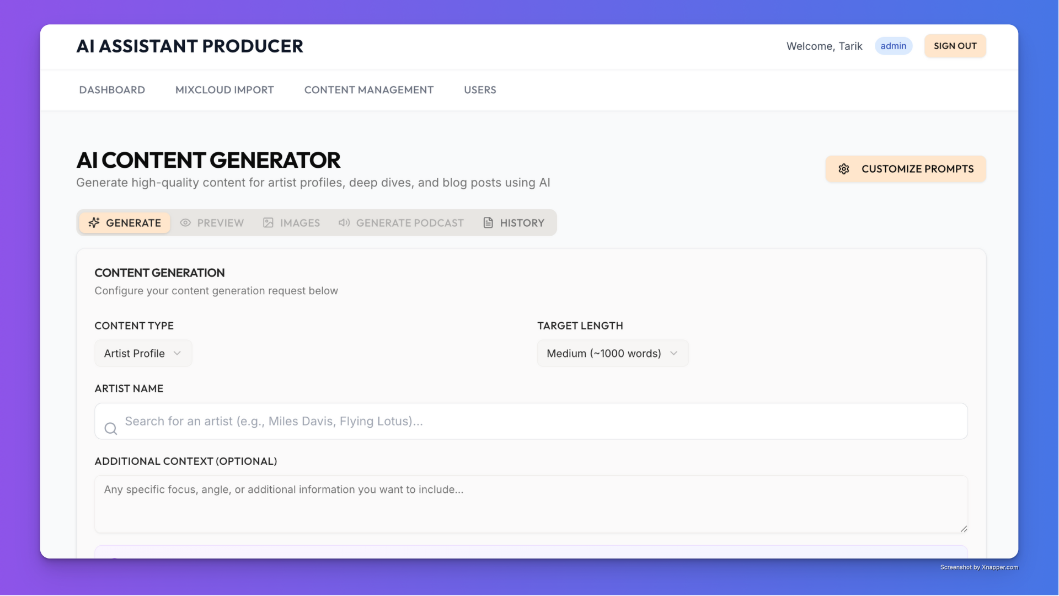Screen dimensions: 1059x596
Task: Click the Customize Prompts button
Action: pyautogui.click(x=905, y=169)
